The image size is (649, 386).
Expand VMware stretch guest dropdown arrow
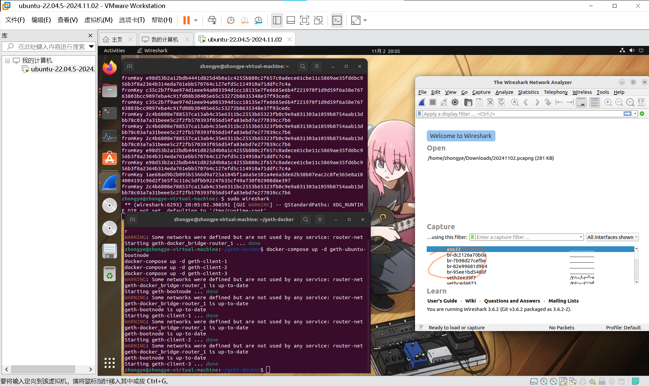pos(365,20)
